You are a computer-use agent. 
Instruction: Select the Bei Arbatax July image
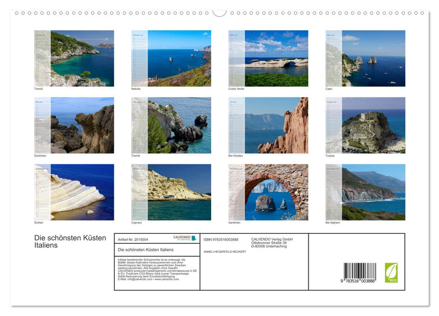(x=268, y=125)
